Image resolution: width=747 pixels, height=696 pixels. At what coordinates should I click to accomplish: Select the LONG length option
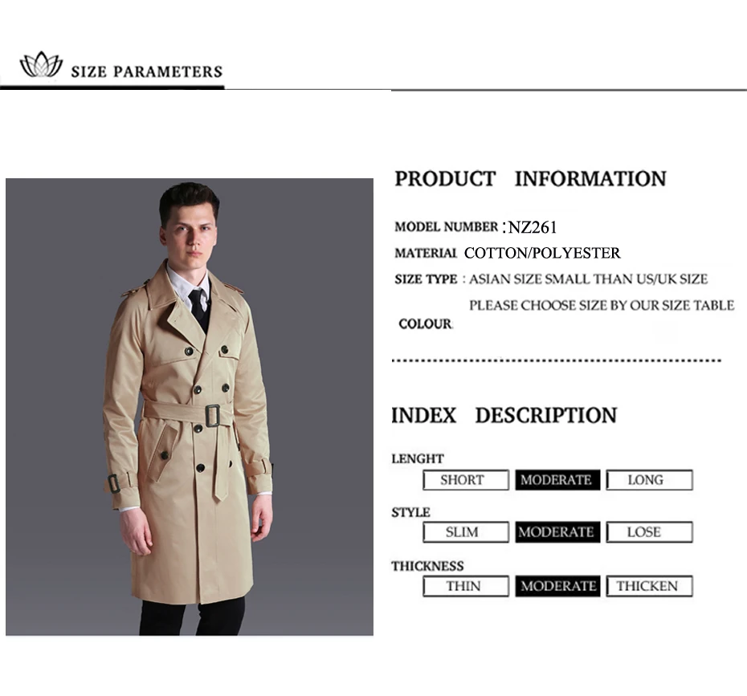point(649,480)
